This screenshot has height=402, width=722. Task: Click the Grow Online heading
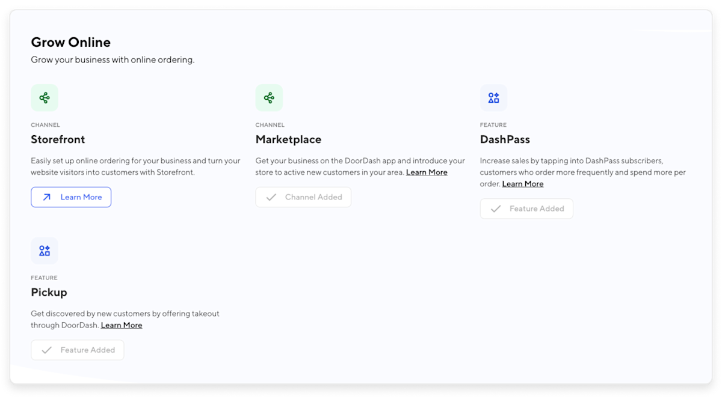[x=71, y=43]
